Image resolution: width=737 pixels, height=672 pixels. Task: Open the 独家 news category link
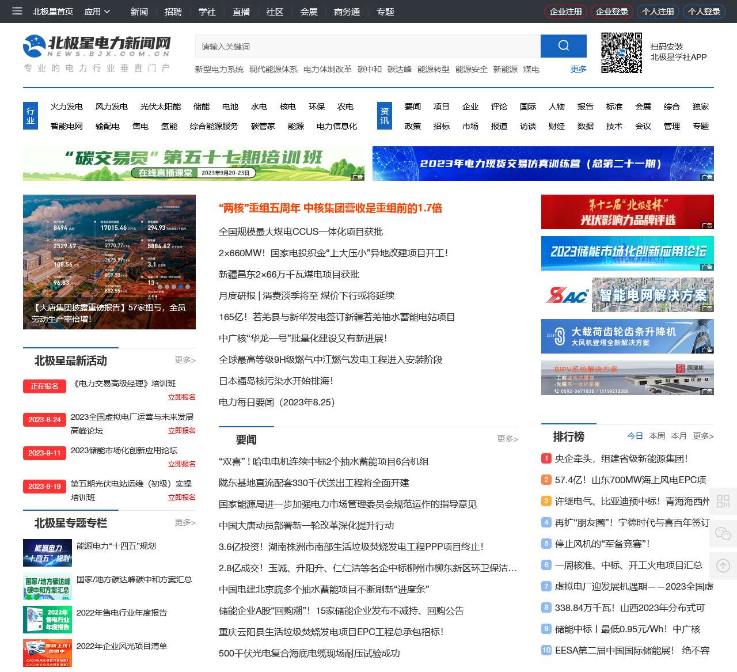701,107
